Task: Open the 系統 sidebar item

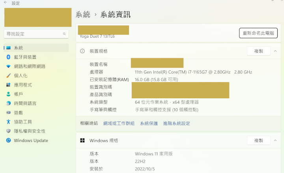Action: click(x=36, y=48)
